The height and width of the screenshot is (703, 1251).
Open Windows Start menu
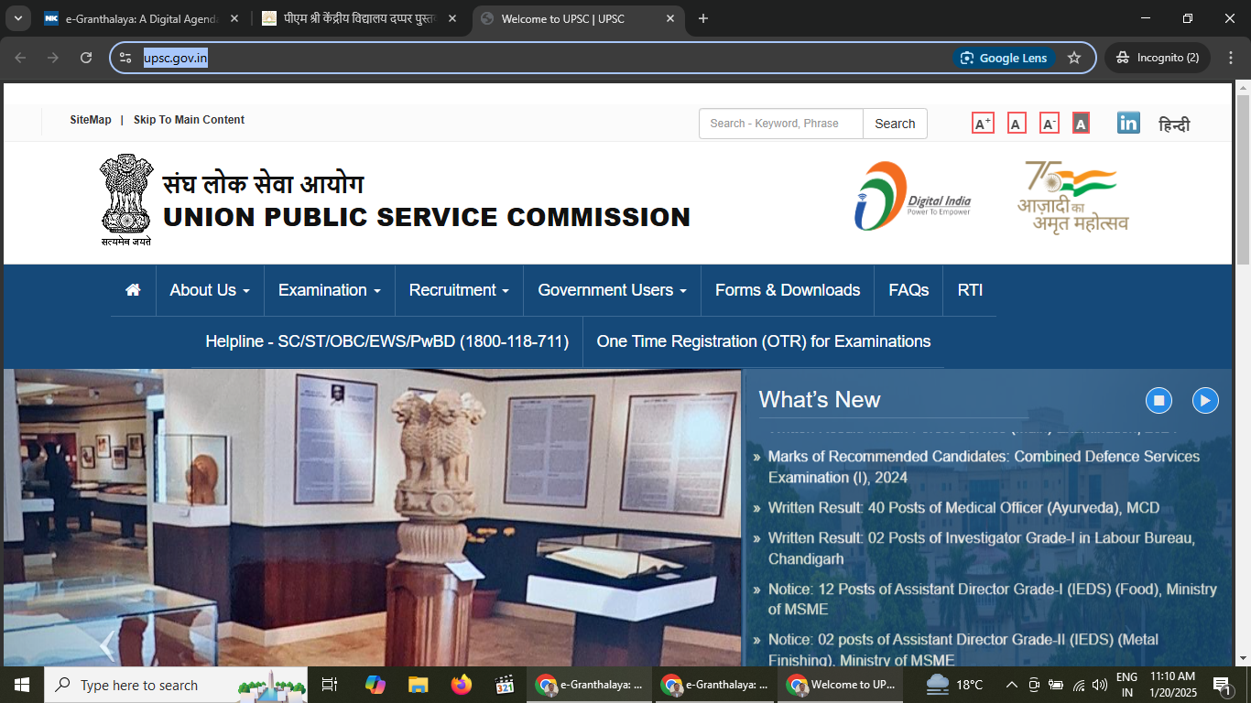tap(22, 685)
